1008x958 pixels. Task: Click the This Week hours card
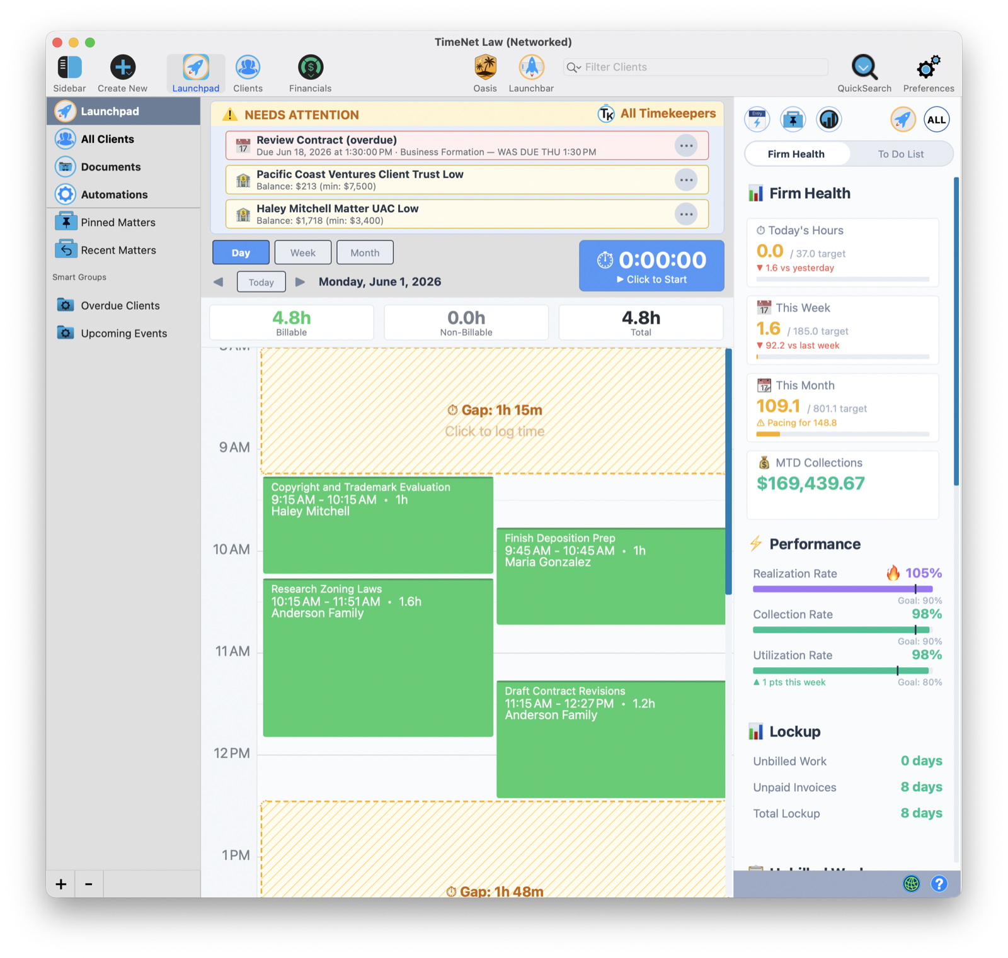tap(842, 330)
